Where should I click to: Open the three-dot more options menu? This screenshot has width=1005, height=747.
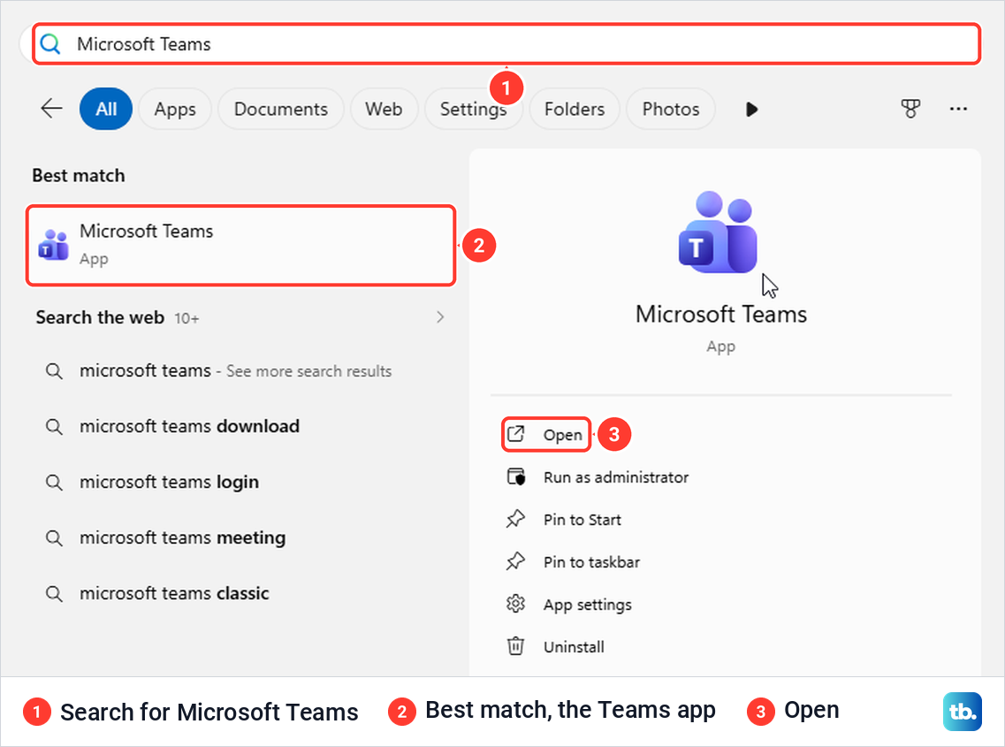958,109
